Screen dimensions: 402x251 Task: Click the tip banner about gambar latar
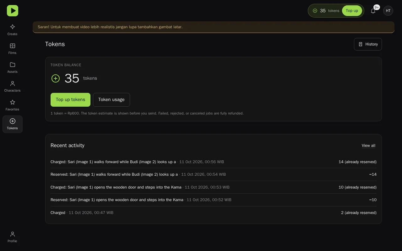(214, 27)
